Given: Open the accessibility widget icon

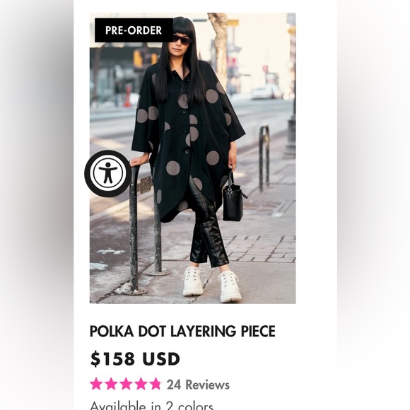Looking at the screenshot, I should (x=107, y=173).
